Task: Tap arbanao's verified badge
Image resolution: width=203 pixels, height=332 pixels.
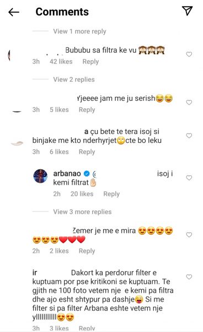Action: (87, 174)
